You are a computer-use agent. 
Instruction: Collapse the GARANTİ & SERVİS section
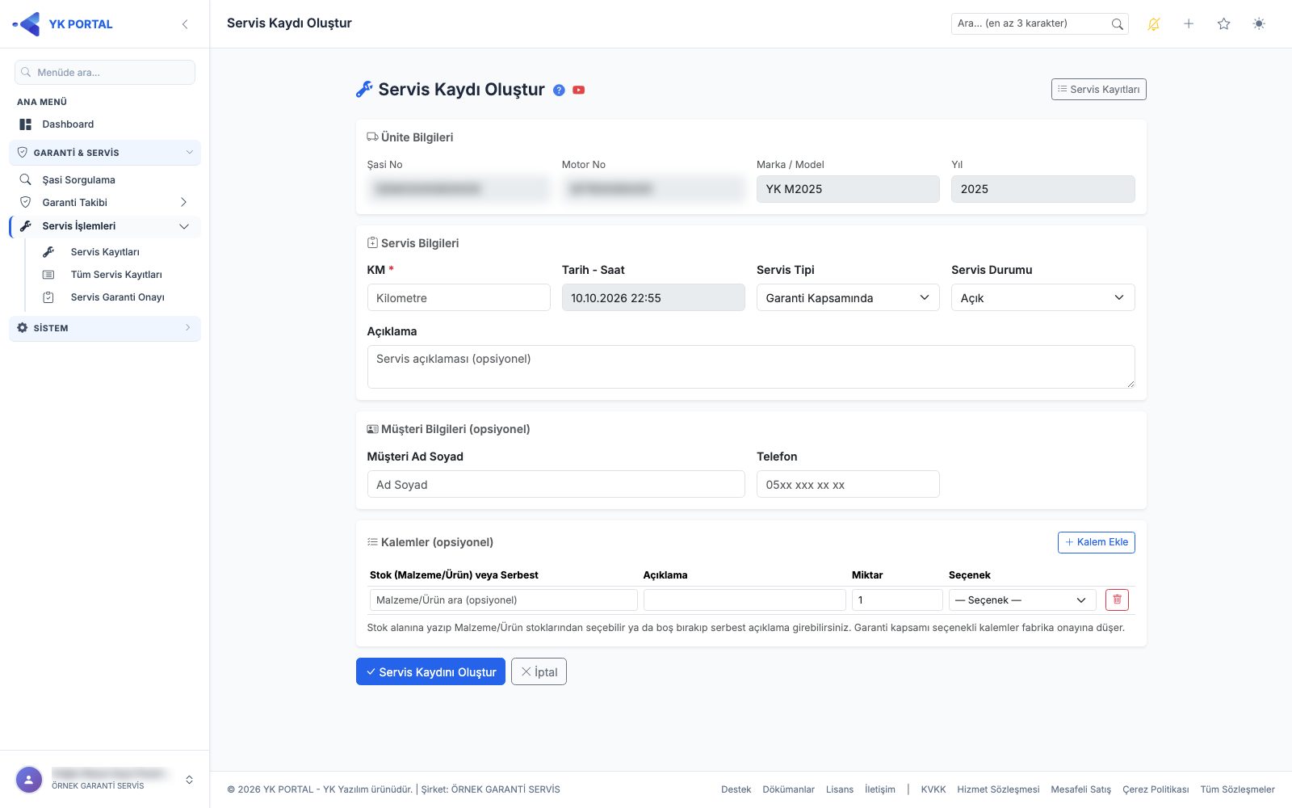click(x=105, y=153)
